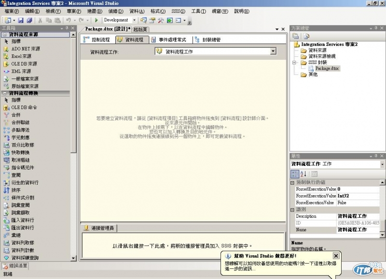386x279 pixels.
Task: Collapse the 資料流程來源 toolbox group
Action: click(x=5, y=35)
